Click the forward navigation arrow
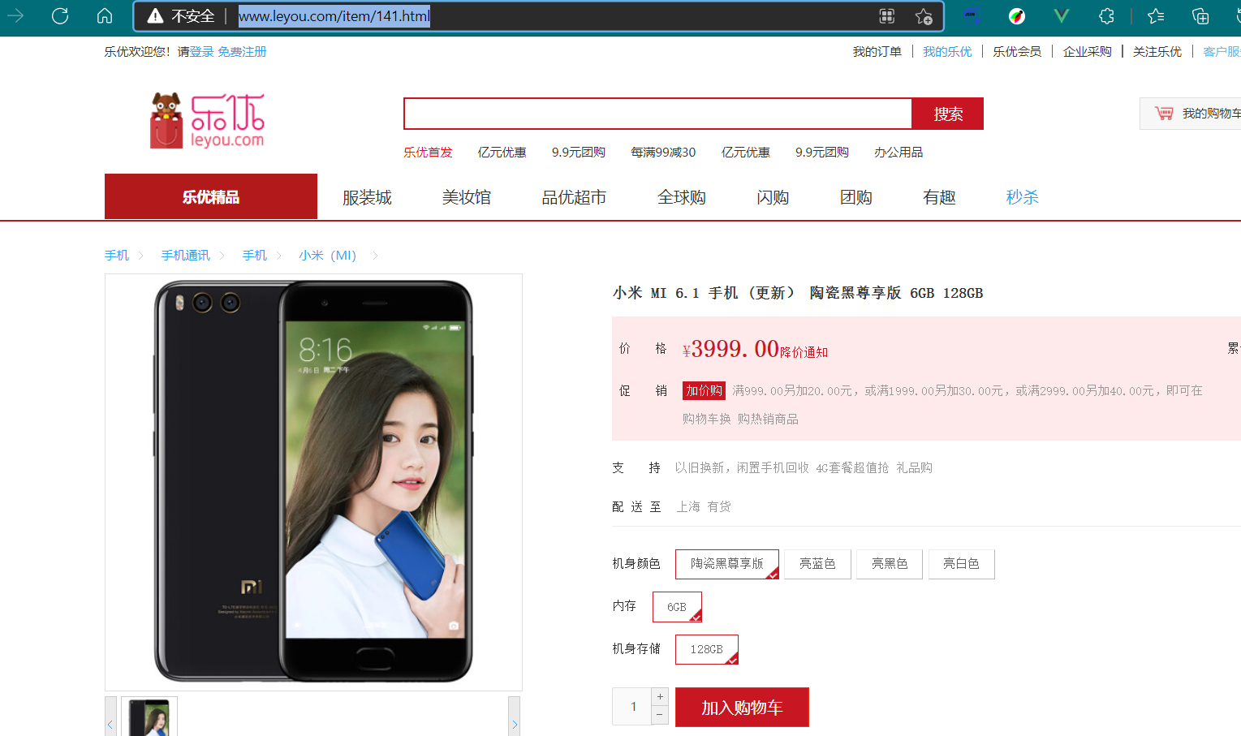1241x736 pixels. click(x=15, y=16)
